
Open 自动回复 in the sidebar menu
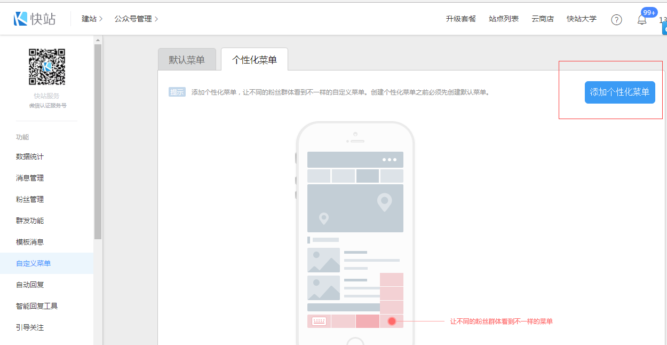[30, 285]
